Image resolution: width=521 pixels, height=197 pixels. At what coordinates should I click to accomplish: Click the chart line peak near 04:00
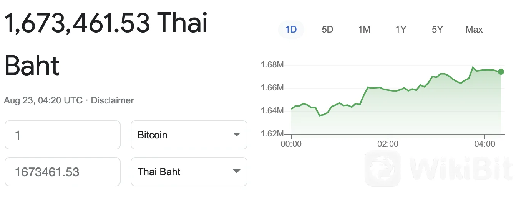(473, 67)
